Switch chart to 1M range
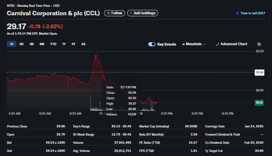The image size is (272, 156). [32, 44]
